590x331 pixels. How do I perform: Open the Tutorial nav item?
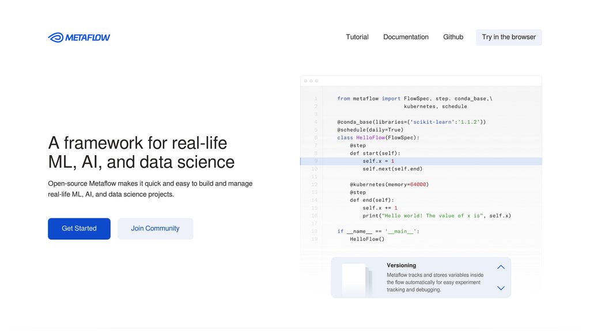[x=357, y=37]
